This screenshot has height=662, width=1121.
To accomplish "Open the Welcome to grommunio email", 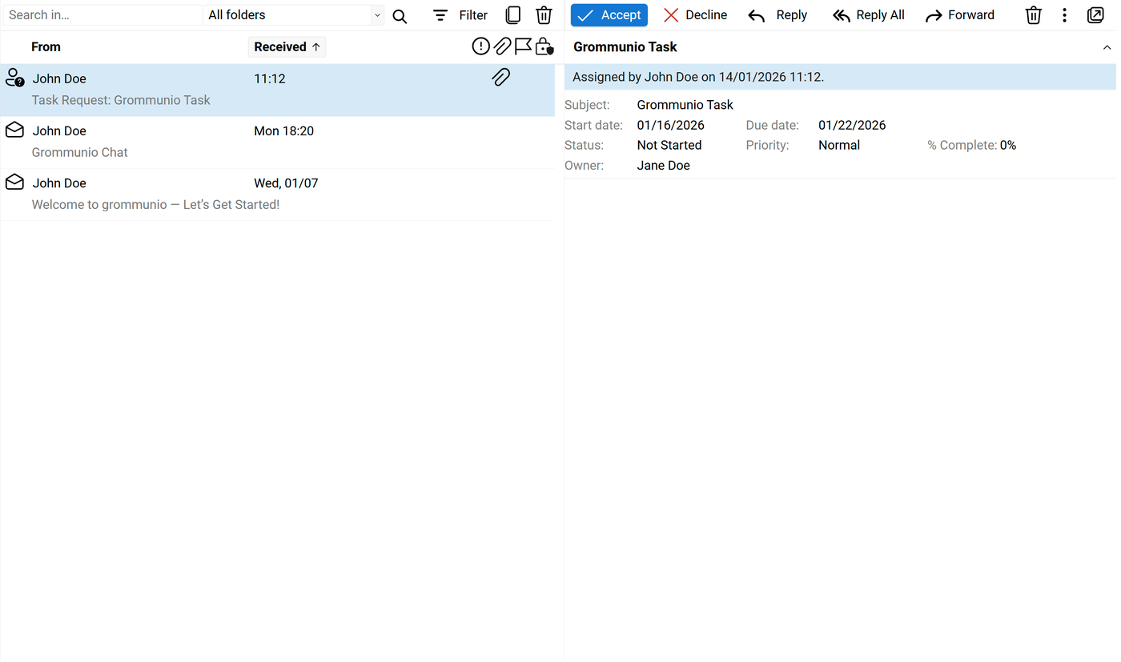I will point(277,195).
